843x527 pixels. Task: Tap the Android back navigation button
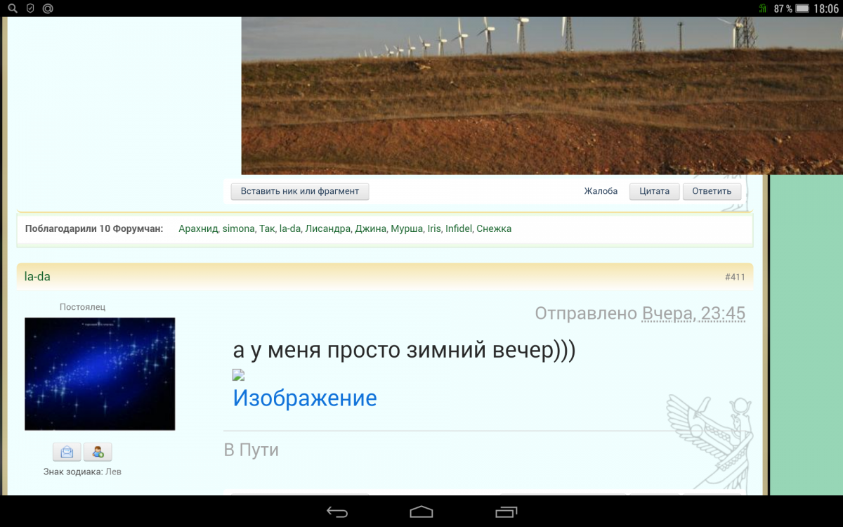click(x=337, y=512)
